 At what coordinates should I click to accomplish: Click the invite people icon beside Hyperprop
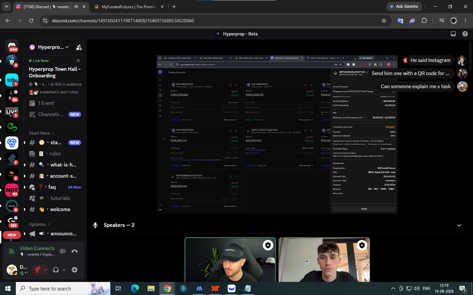click(79, 47)
